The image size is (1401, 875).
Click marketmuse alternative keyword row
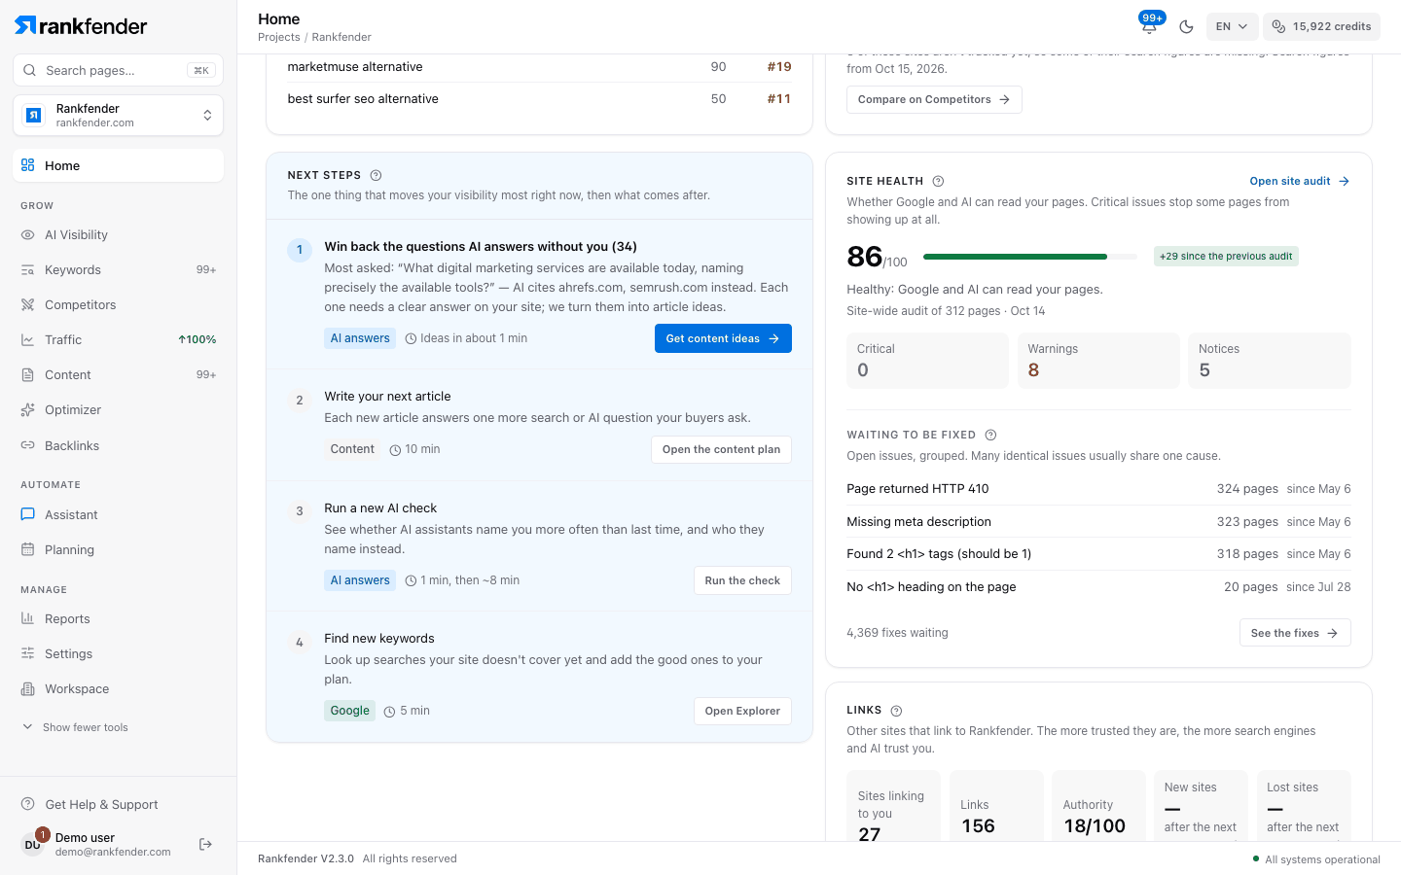click(x=539, y=67)
